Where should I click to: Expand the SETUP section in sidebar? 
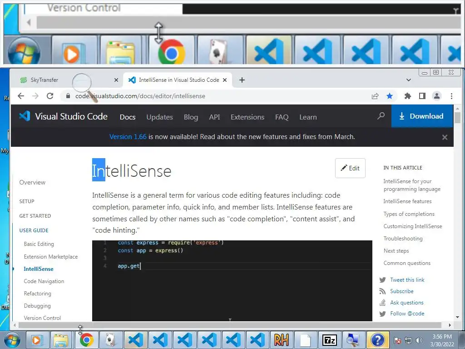coord(27,201)
